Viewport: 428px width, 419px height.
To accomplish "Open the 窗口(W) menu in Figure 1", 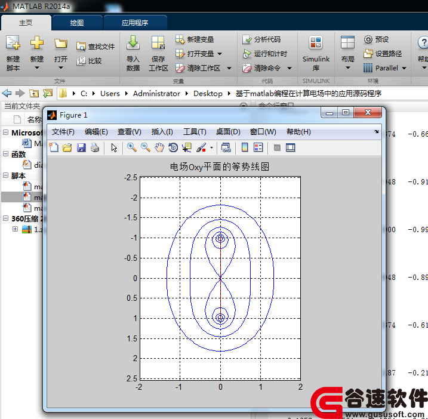I will pos(263,132).
